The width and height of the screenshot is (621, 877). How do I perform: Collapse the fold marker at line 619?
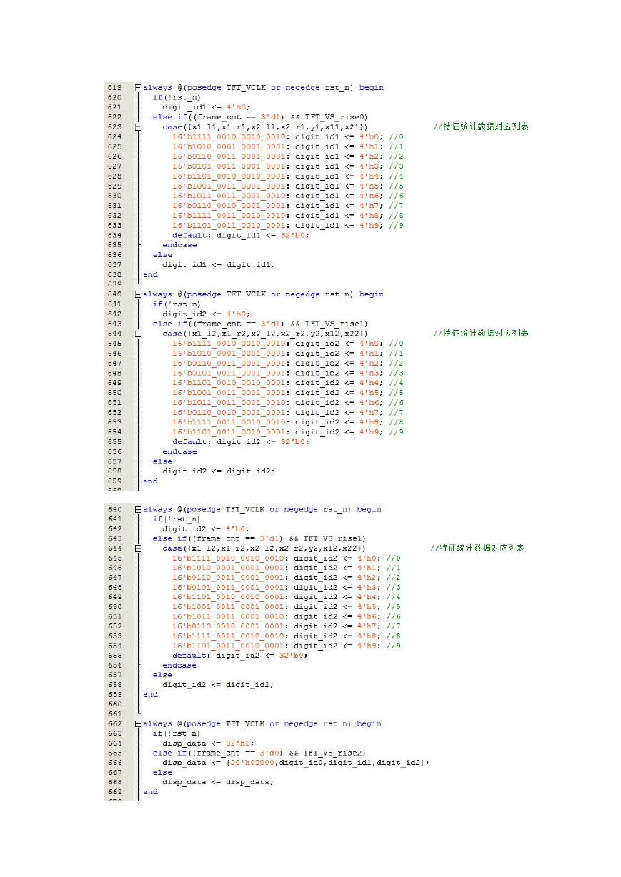pyautogui.click(x=139, y=88)
